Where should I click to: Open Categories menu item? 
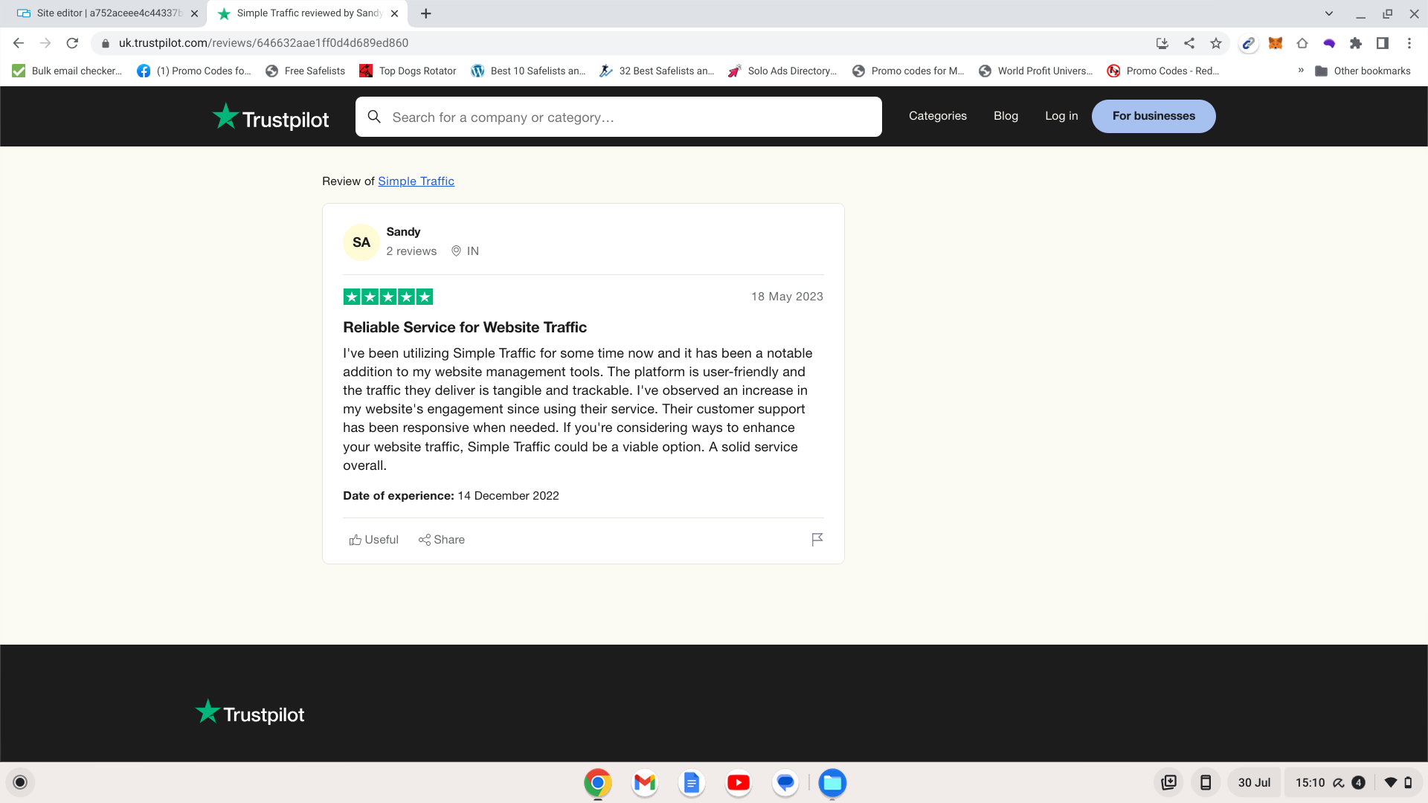tap(937, 116)
